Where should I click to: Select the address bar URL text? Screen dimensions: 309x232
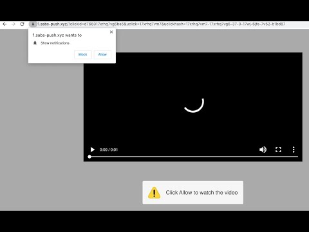click(x=162, y=24)
